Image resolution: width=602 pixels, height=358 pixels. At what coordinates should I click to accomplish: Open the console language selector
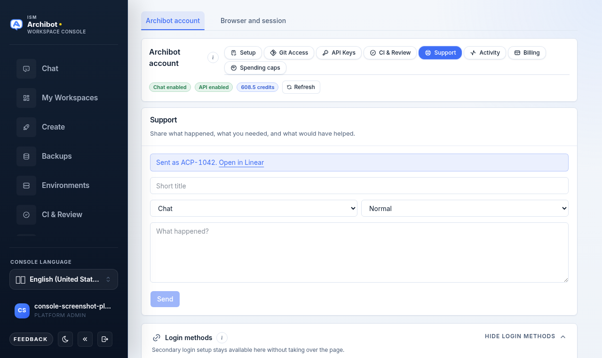pyautogui.click(x=63, y=279)
